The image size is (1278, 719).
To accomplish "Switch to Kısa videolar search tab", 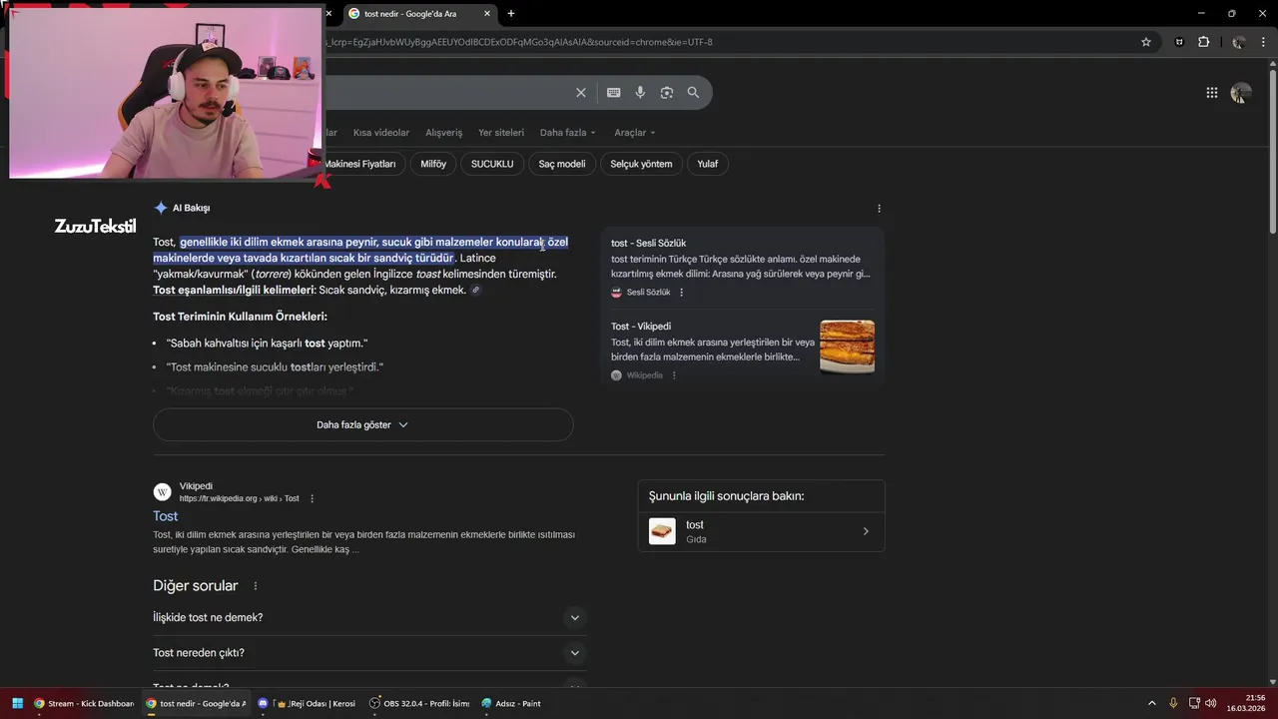I will coord(381,133).
